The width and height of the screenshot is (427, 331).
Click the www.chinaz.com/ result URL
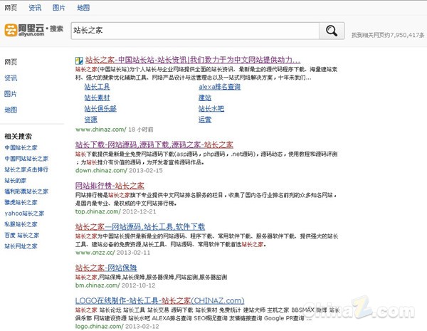pos(101,130)
